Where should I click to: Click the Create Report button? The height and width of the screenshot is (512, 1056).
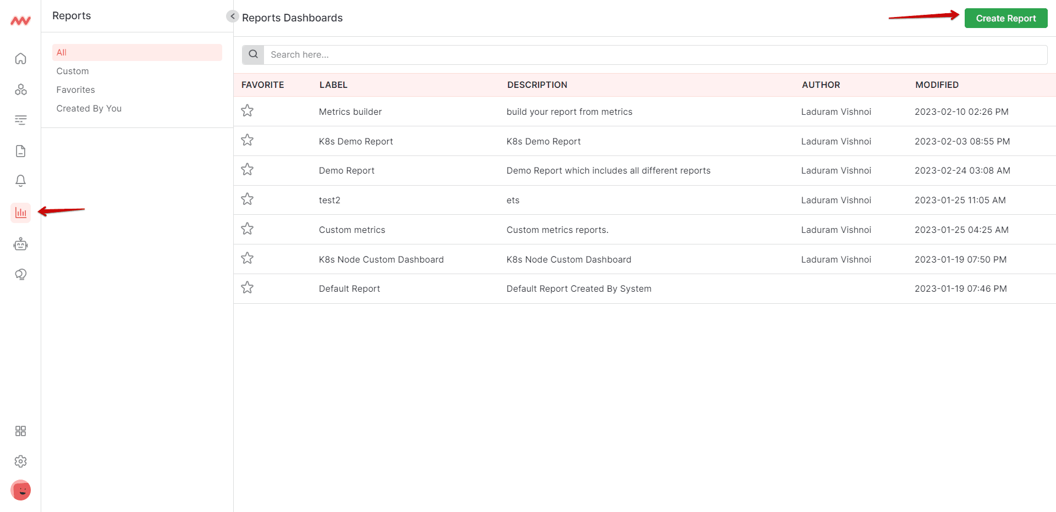[x=1005, y=18]
